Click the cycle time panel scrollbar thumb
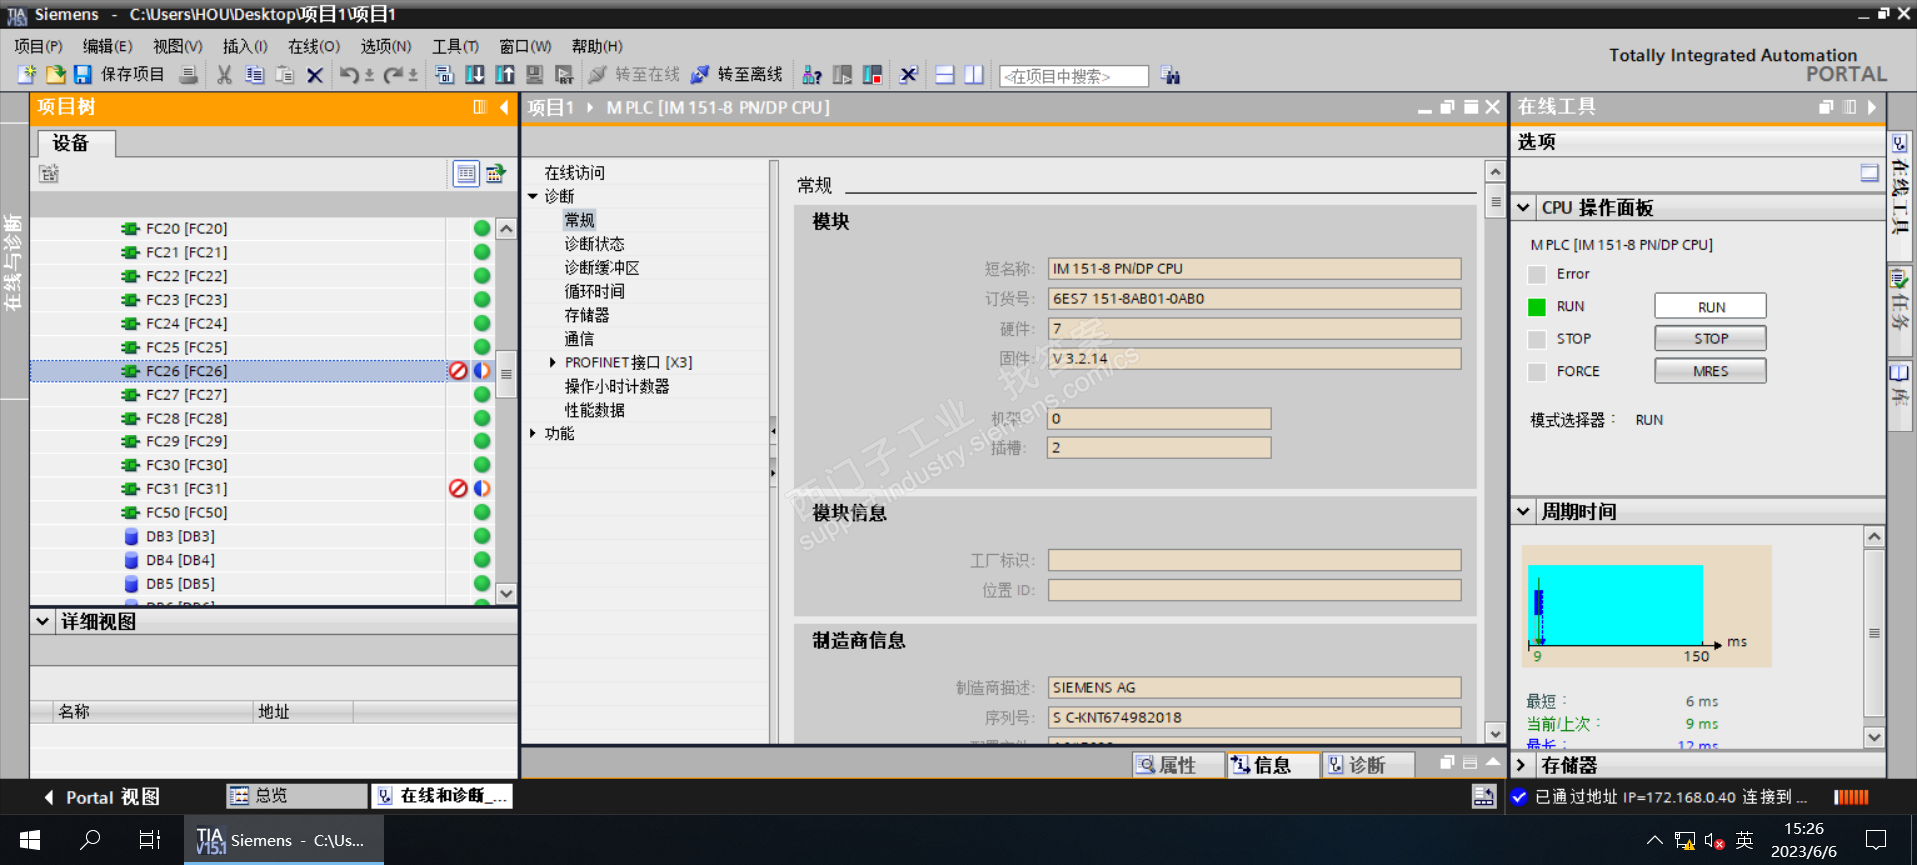Viewport: 1917px width, 865px height. [1874, 633]
